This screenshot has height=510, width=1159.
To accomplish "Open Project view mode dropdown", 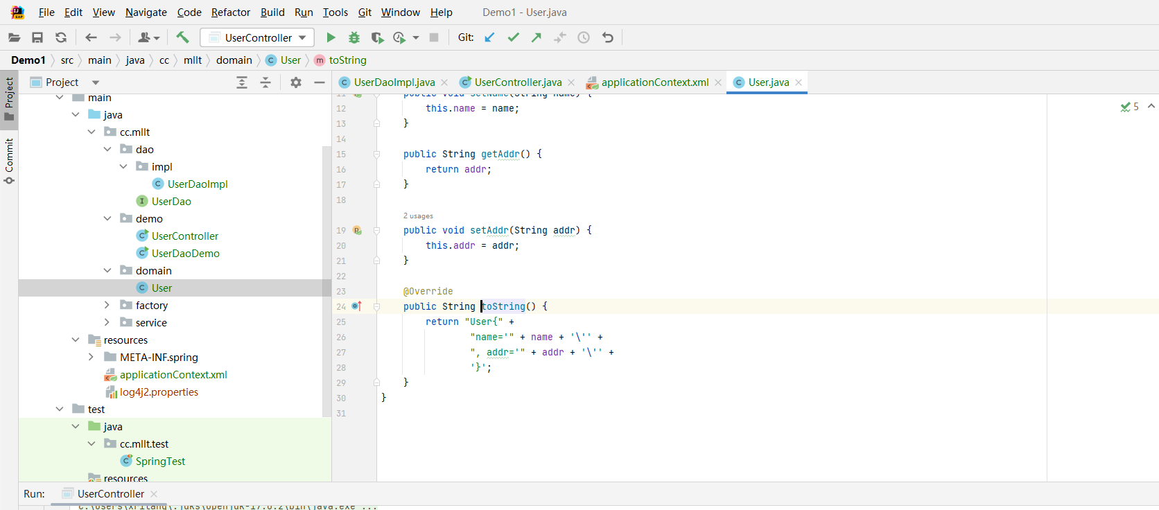I will pyautogui.click(x=96, y=82).
